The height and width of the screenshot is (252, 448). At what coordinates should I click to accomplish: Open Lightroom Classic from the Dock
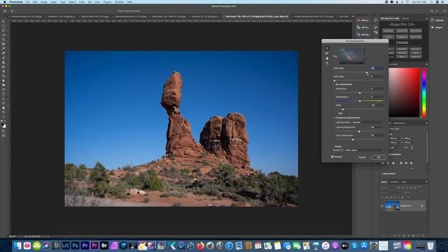(65, 246)
